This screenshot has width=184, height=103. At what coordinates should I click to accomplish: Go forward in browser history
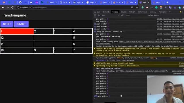point(8,7)
